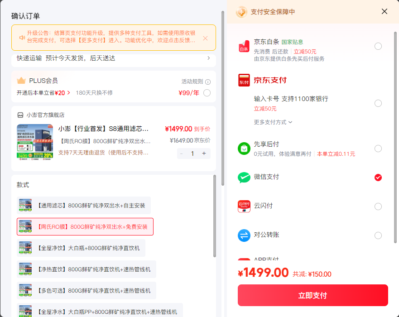Select 先享后付 radio button
The height and width of the screenshot is (317, 399).
click(x=378, y=149)
